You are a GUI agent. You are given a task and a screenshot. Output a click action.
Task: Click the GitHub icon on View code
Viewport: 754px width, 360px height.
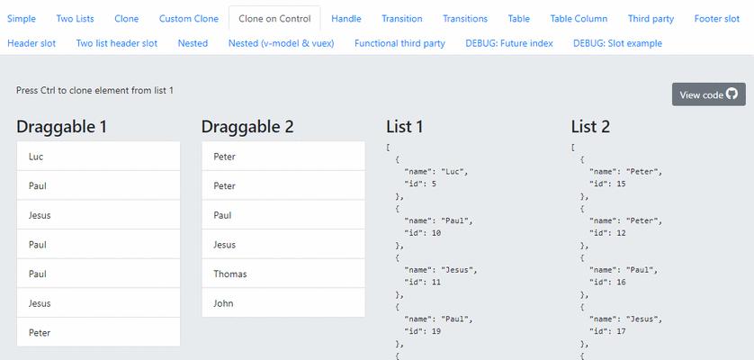tap(732, 94)
